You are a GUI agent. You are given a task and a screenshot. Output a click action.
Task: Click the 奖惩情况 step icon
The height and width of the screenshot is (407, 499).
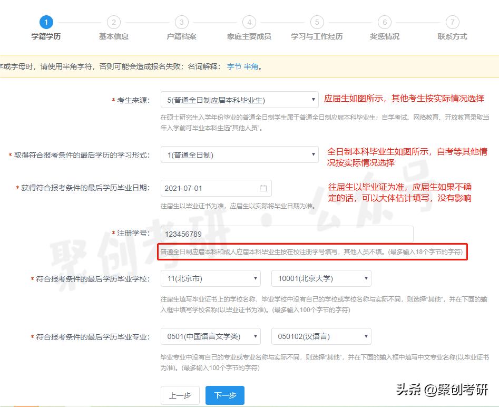pyautogui.click(x=384, y=22)
